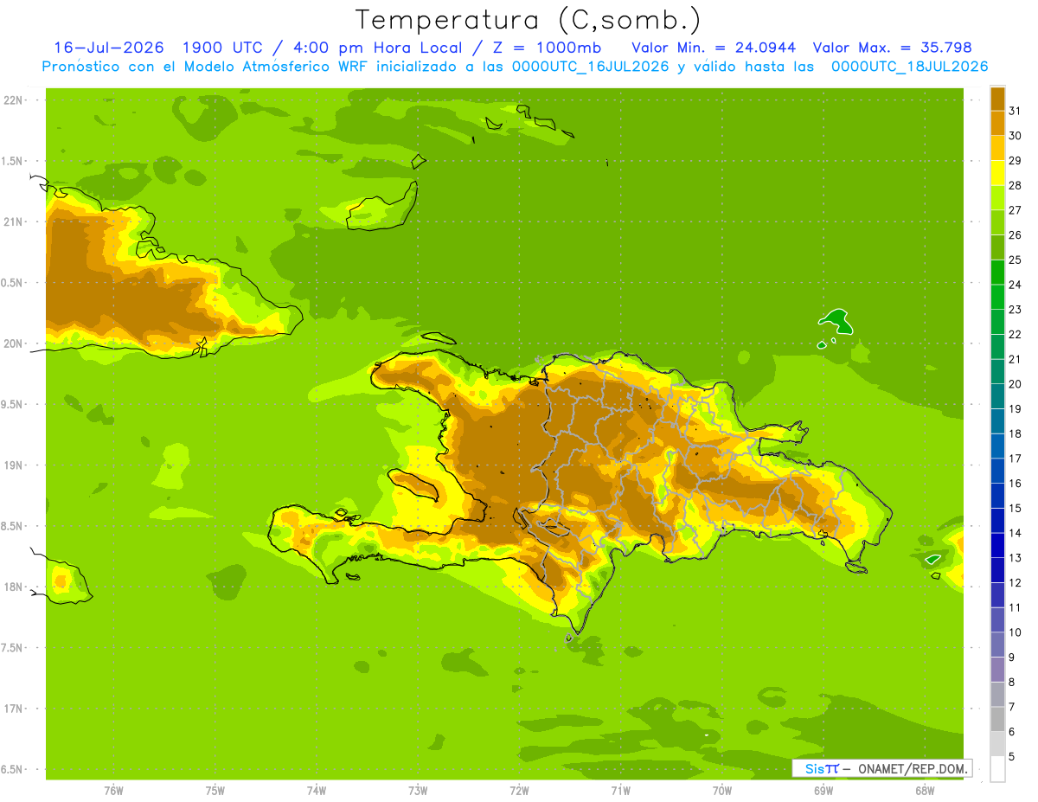The image size is (1038, 802).
Task: Pick the lime swatch between 27 and 28
Action: click(x=997, y=198)
